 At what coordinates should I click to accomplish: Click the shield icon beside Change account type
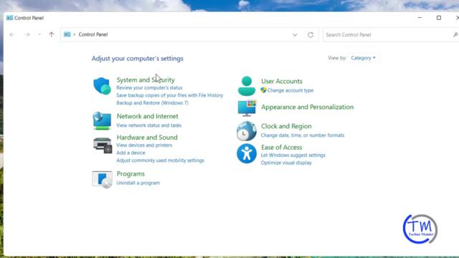263,90
